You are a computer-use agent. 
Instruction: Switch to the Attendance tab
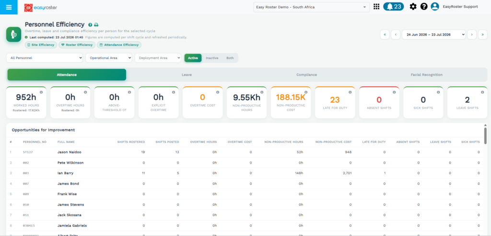point(67,75)
